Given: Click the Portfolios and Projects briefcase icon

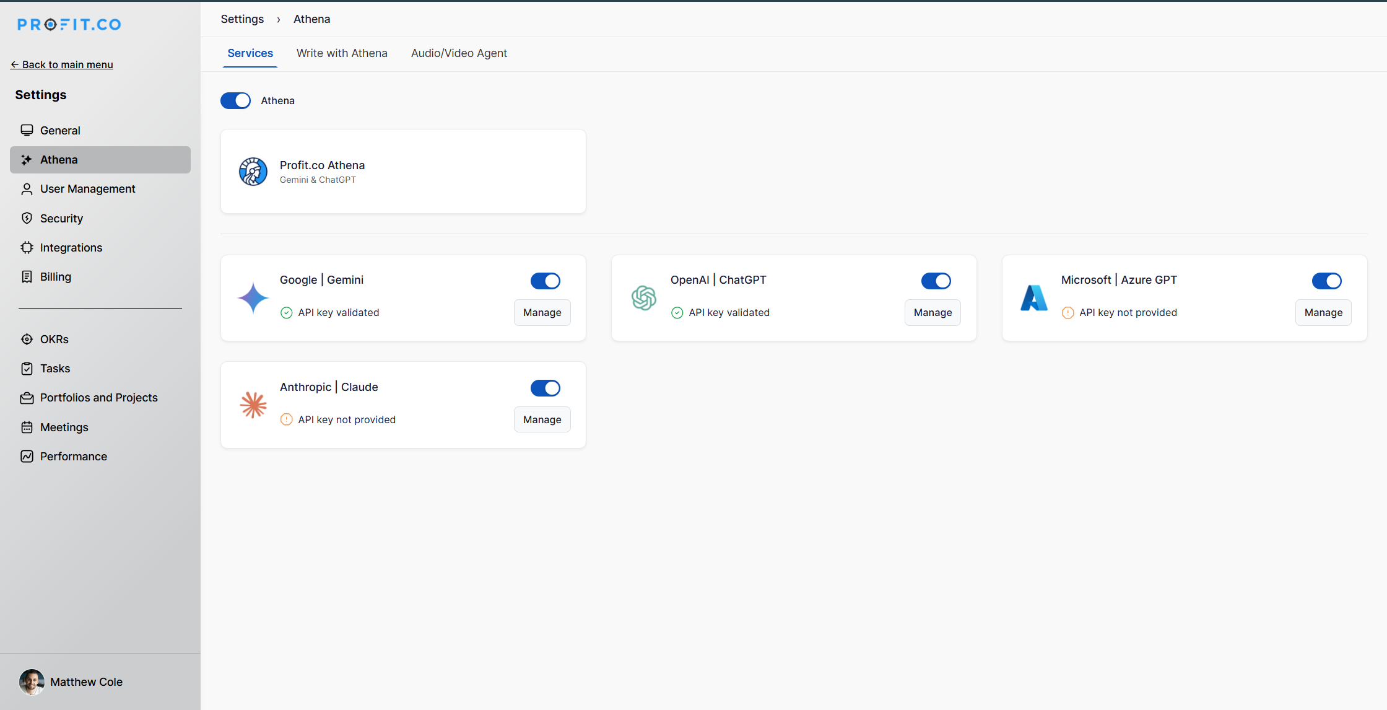Looking at the screenshot, I should click(27, 398).
